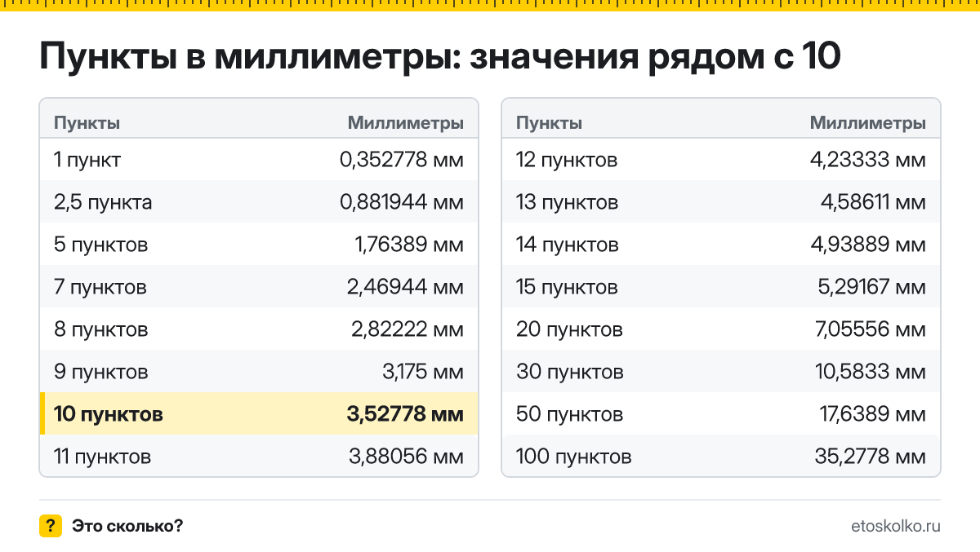Click the 'Это сколько?' label
This screenshot has width=980, height=552.
click(127, 526)
